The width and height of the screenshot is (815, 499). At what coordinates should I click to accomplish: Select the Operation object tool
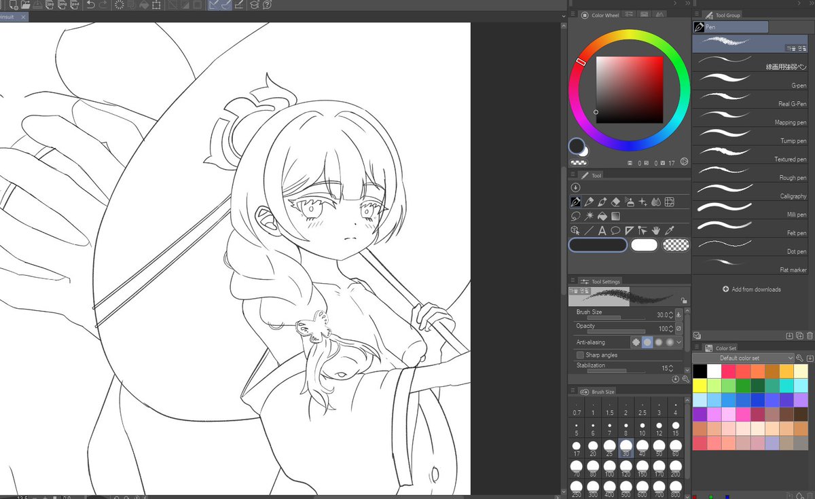(575, 230)
